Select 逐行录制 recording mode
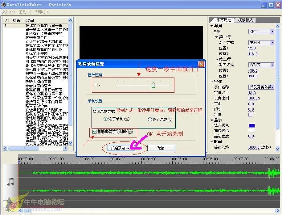 click(x=150, y=119)
